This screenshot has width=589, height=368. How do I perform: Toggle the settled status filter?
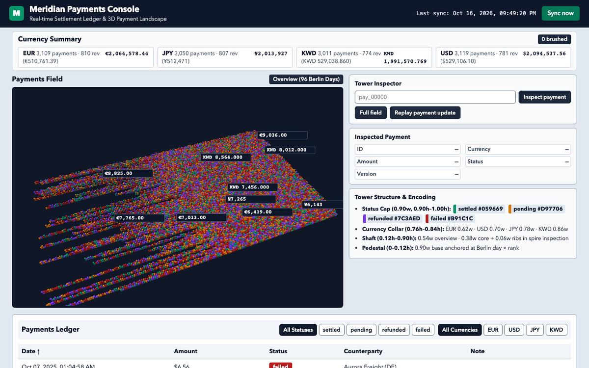tap(331, 330)
